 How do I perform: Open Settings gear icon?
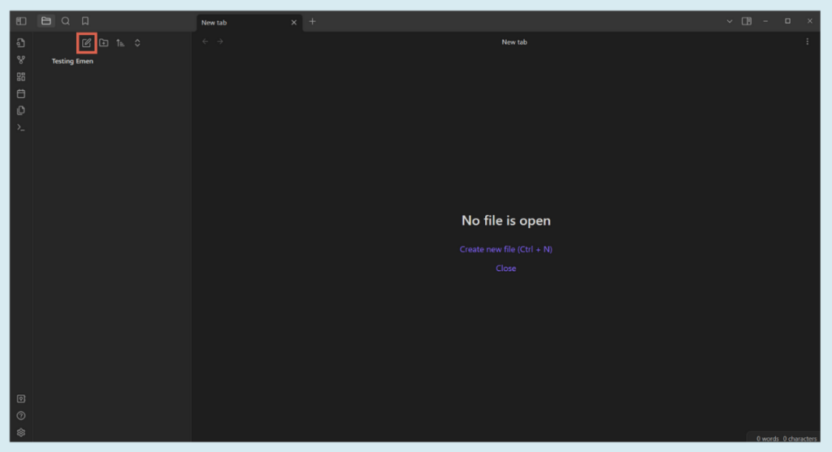click(21, 433)
